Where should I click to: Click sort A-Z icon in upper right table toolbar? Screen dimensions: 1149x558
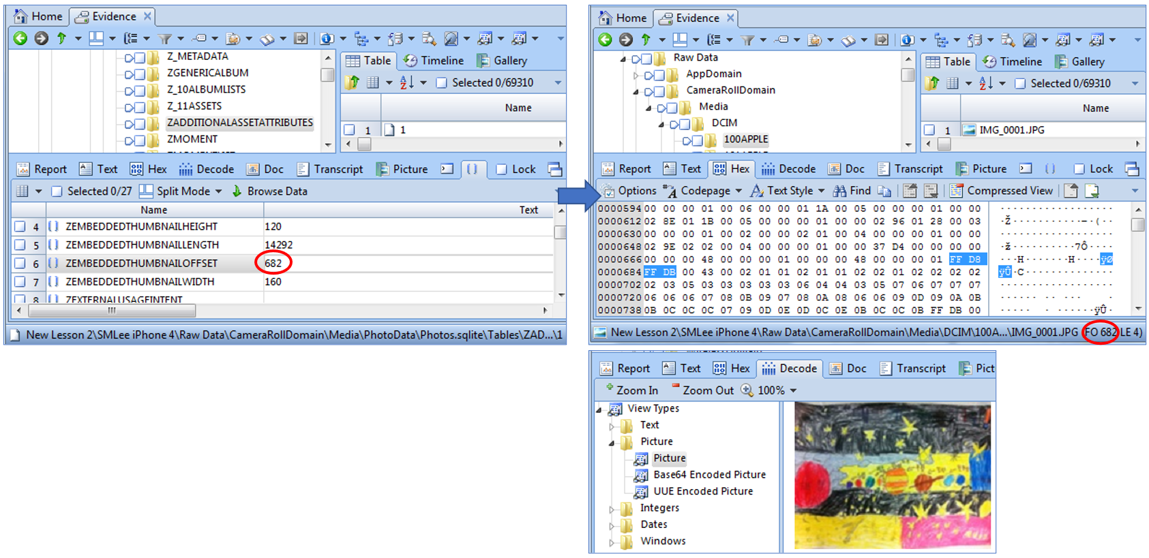pyautogui.click(x=986, y=83)
